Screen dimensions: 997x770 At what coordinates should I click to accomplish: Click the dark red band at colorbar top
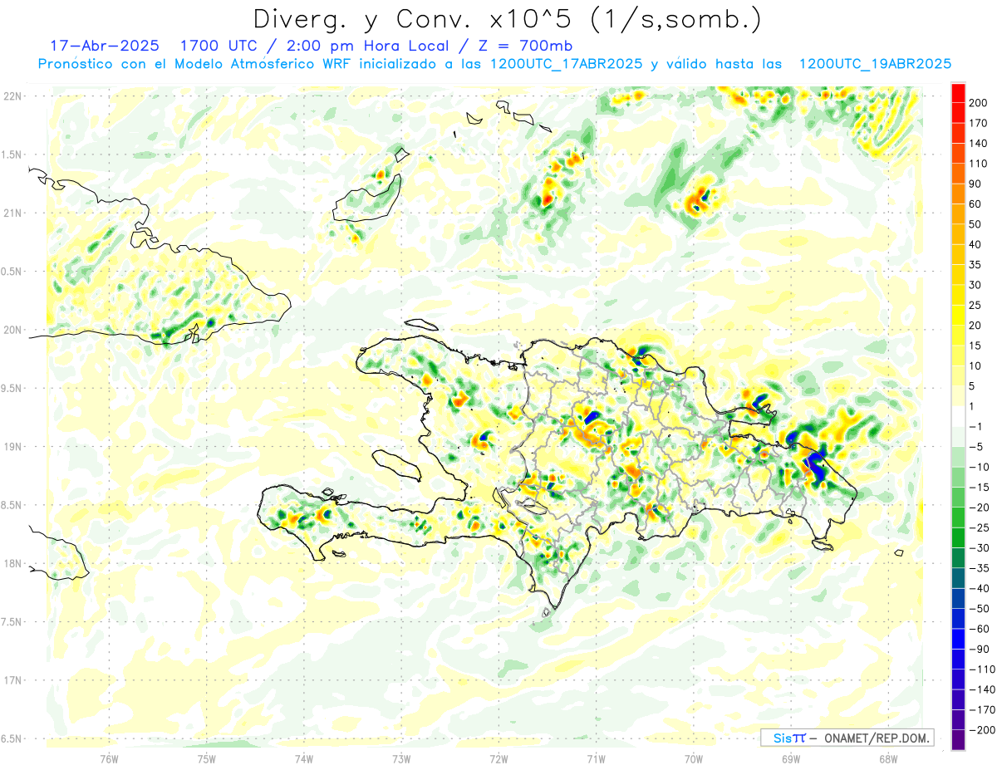(958, 92)
